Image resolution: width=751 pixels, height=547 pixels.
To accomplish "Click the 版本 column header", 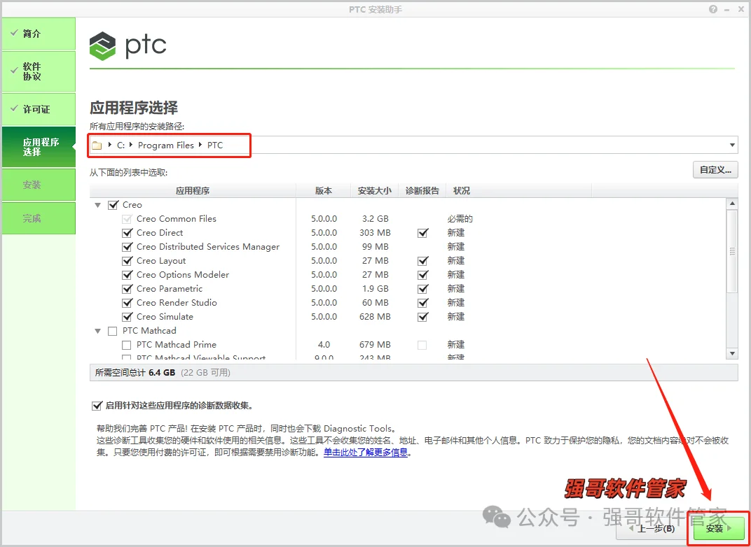I will 323,191.
